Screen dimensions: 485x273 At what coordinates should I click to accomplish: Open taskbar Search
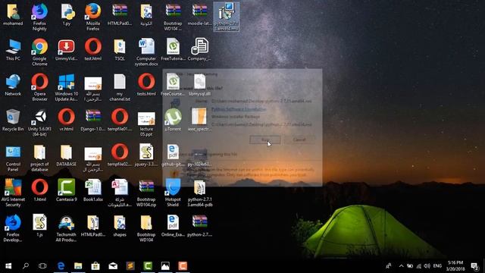[x=26, y=266]
